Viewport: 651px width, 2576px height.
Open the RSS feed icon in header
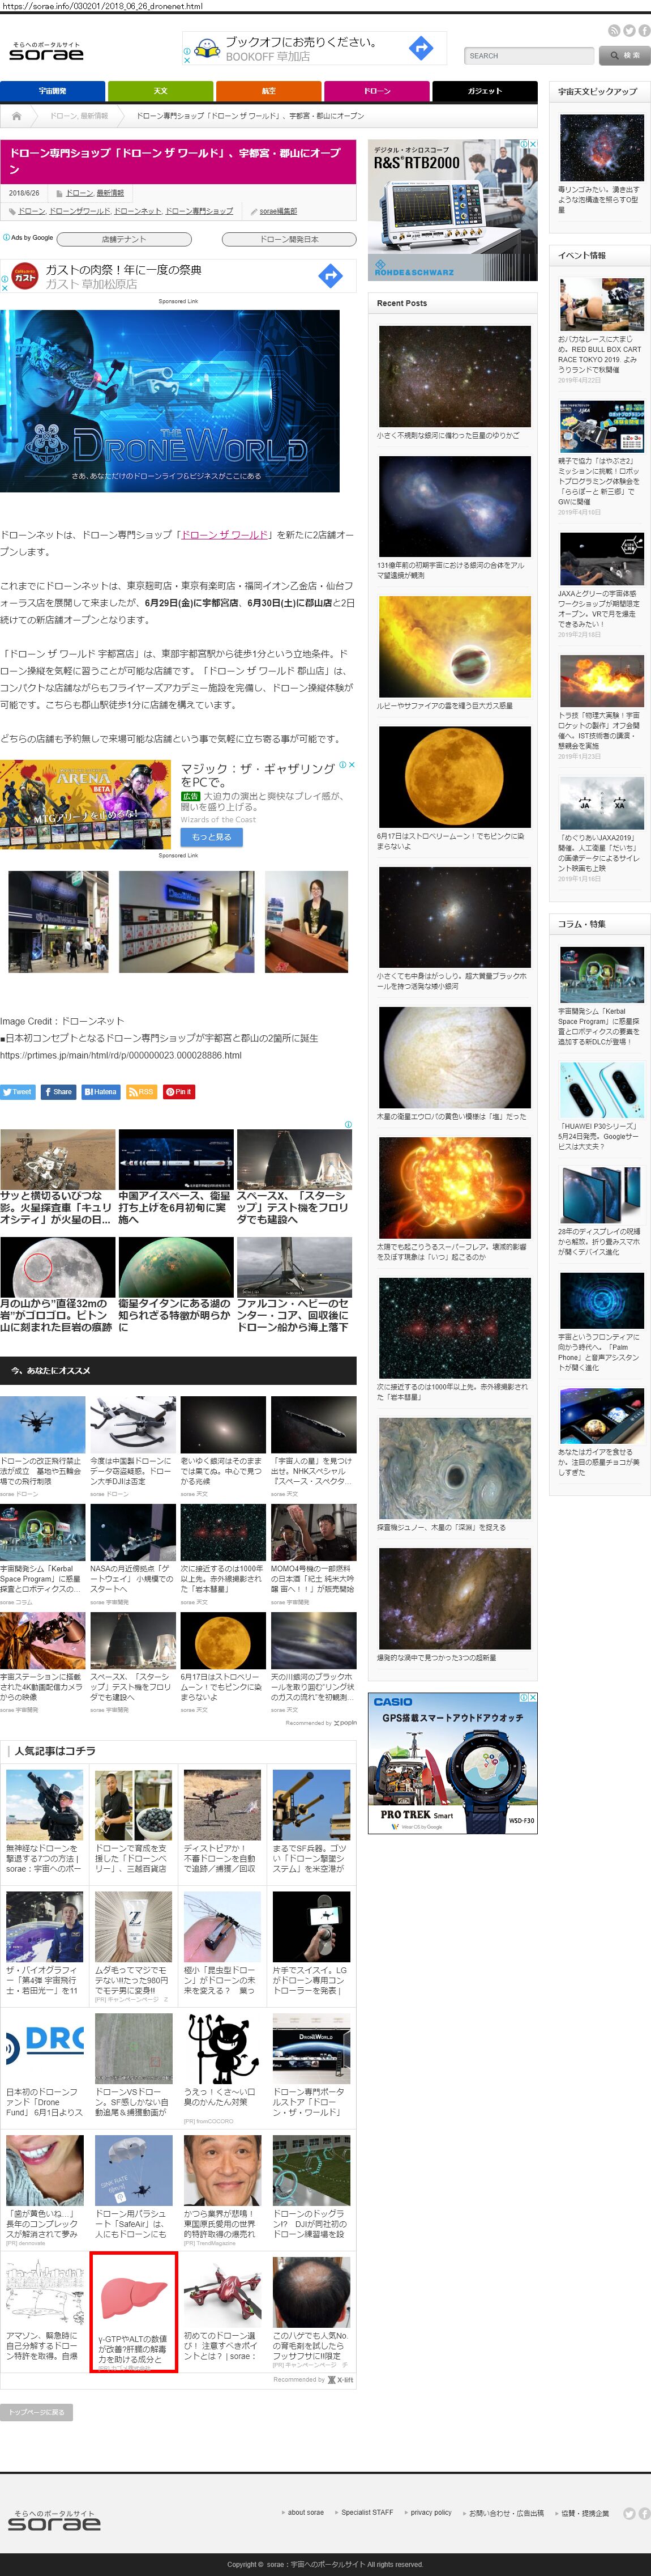[x=614, y=31]
